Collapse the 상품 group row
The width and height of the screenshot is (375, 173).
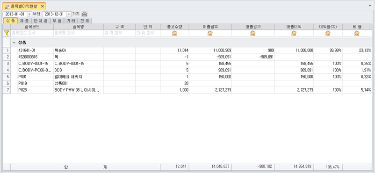click(14, 43)
